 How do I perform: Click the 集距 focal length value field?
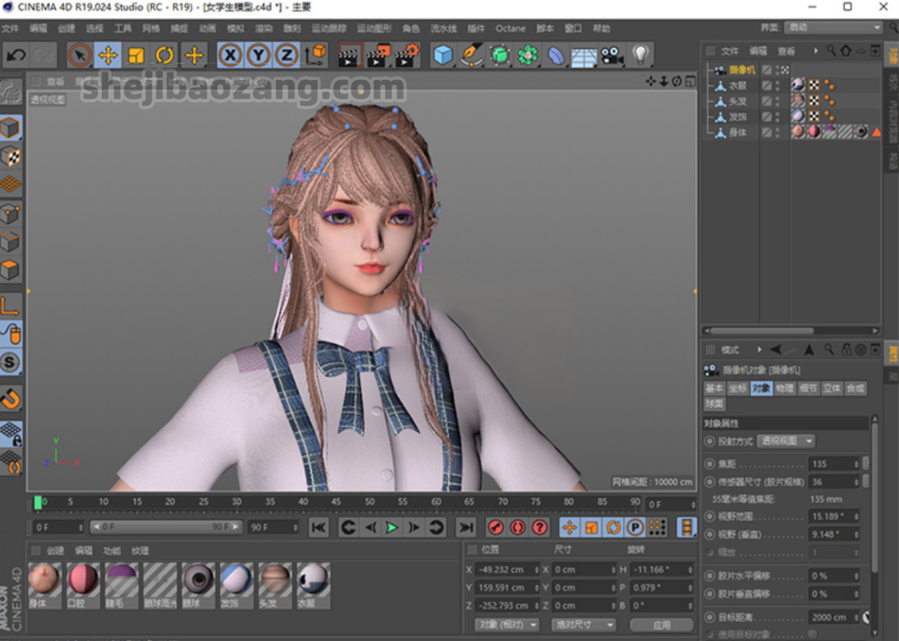pos(834,464)
